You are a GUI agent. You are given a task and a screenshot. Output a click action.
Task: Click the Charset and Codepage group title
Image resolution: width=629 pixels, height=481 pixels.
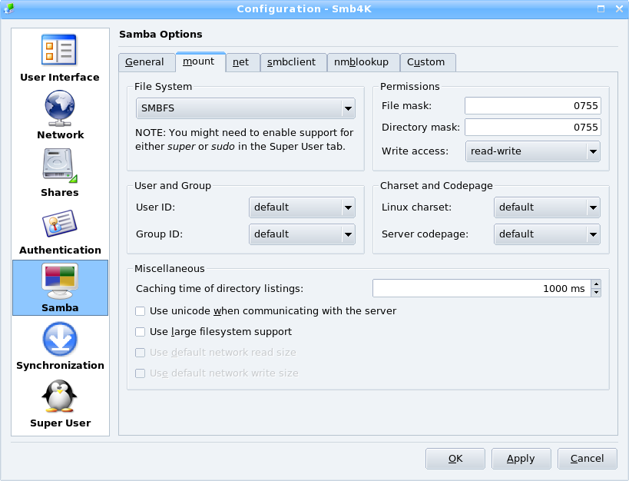pos(436,186)
